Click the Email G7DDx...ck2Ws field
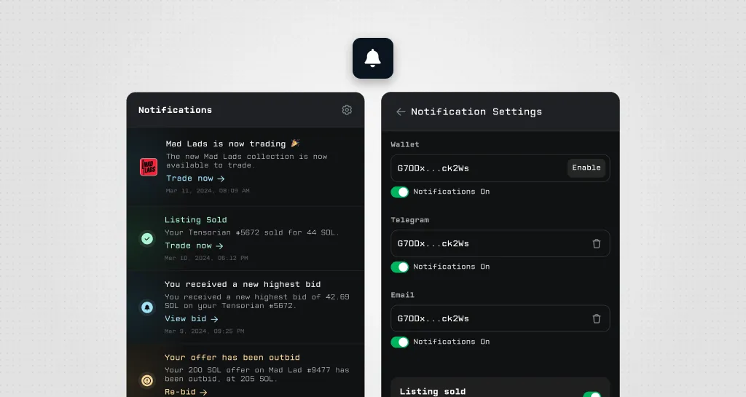Viewport: 746px width, 397px height. coord(500,318)
